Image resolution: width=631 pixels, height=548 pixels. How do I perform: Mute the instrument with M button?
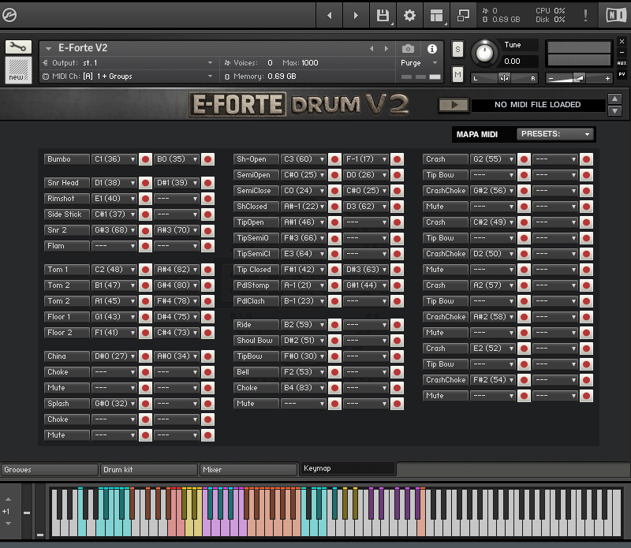click(x=457, y=74)
